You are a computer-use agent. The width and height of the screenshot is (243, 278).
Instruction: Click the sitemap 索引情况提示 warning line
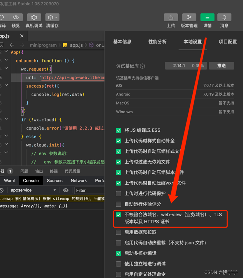coord(52,199)
